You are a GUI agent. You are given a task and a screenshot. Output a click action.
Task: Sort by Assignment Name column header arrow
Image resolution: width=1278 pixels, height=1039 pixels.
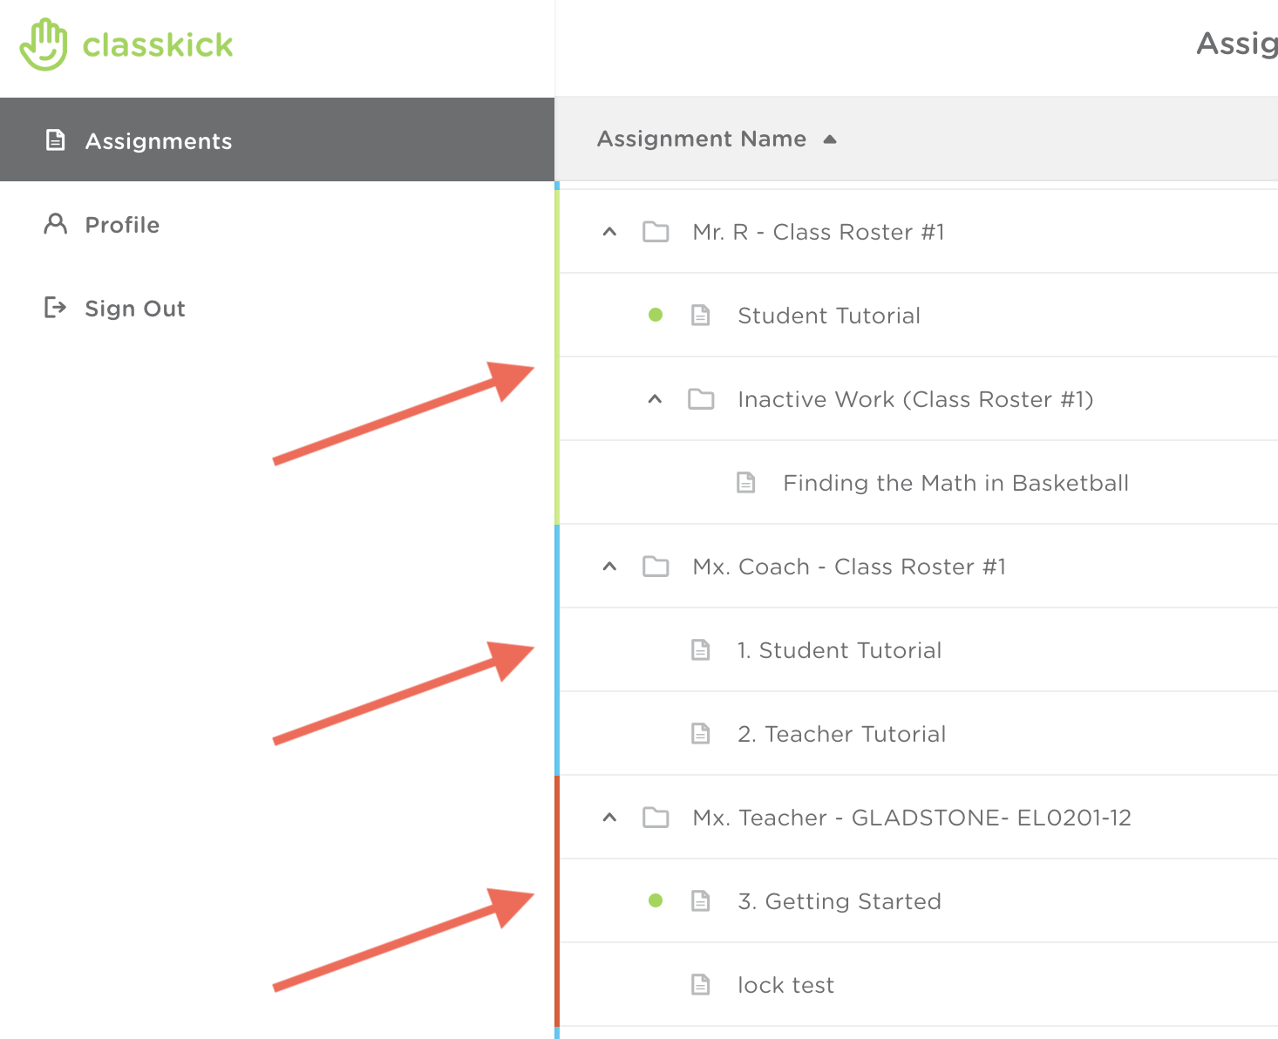tap(830, 139)
